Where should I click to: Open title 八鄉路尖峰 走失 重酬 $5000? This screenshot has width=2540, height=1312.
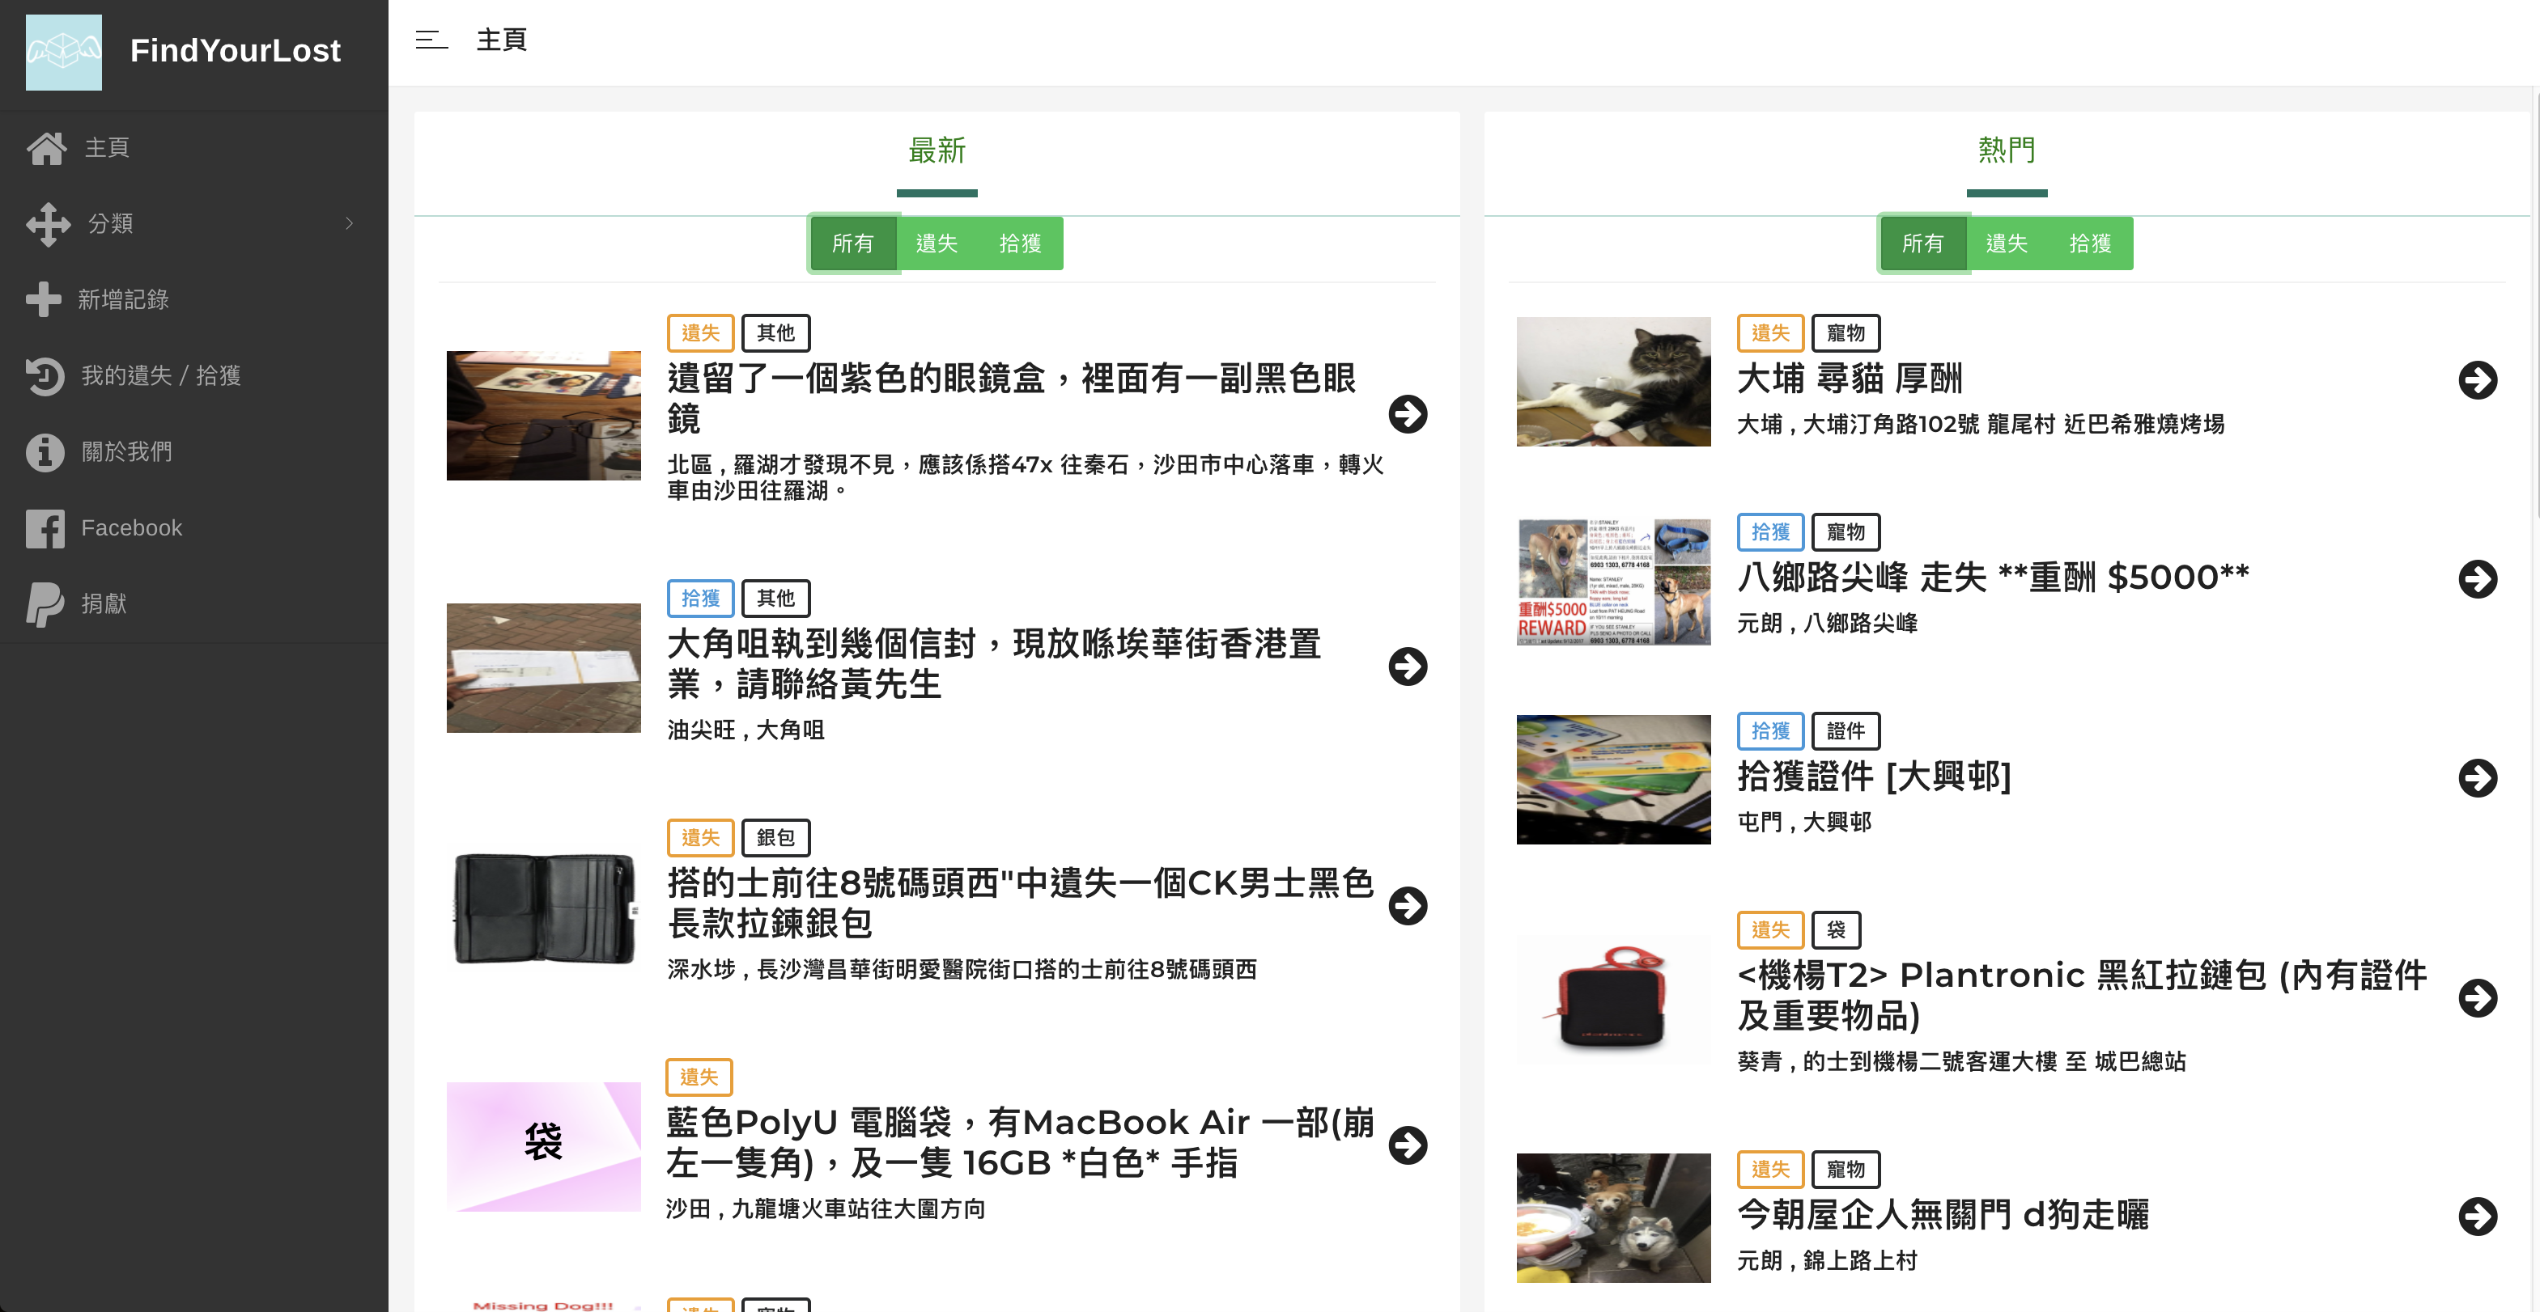click(1993, 578)
